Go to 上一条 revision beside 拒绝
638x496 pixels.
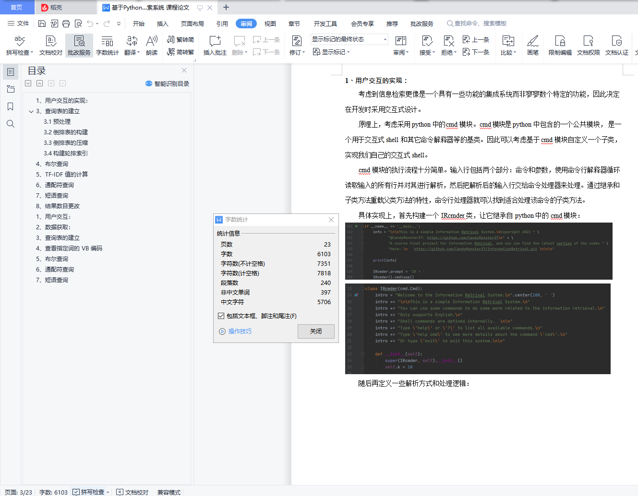click(476, 40)
